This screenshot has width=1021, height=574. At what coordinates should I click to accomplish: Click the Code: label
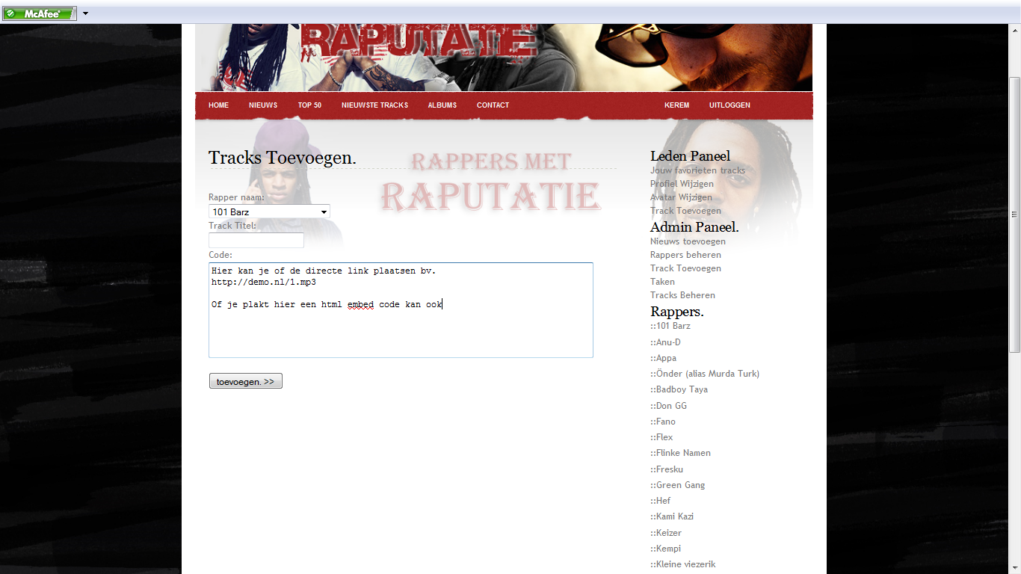click(220, 255)
